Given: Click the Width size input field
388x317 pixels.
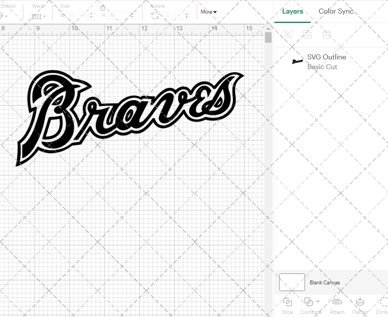Looking at the screenshot, I should point(78,16).
